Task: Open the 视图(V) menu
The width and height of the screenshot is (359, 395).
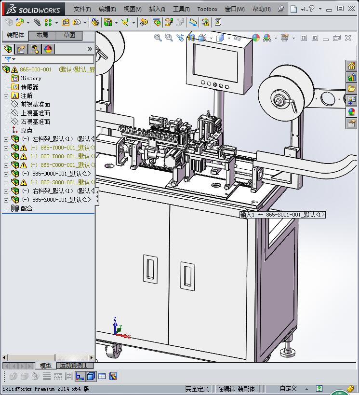Action: [133, 9]
